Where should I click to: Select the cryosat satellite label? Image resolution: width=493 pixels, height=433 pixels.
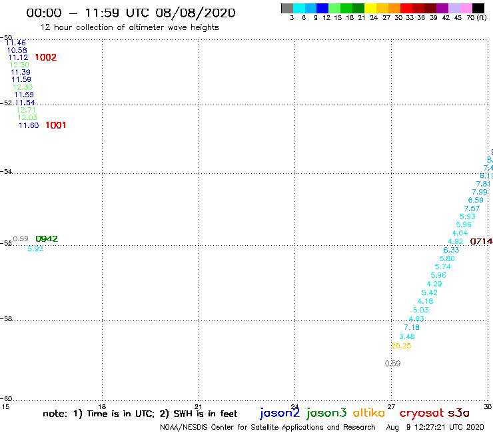421,413
